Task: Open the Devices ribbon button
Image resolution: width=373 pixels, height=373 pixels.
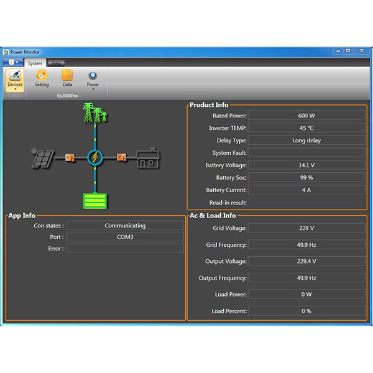Action: [x=15, y=80]
